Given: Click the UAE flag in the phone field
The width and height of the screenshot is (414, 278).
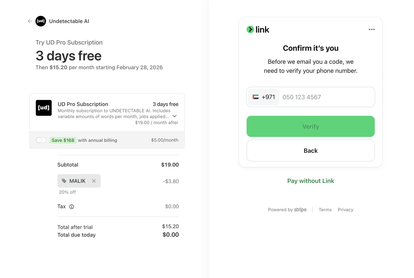Looking at the screenshot, I should point(256,97).
